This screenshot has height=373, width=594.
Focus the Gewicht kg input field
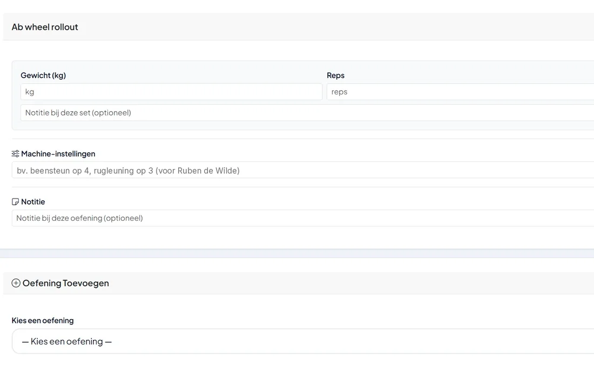coord(171,92)
